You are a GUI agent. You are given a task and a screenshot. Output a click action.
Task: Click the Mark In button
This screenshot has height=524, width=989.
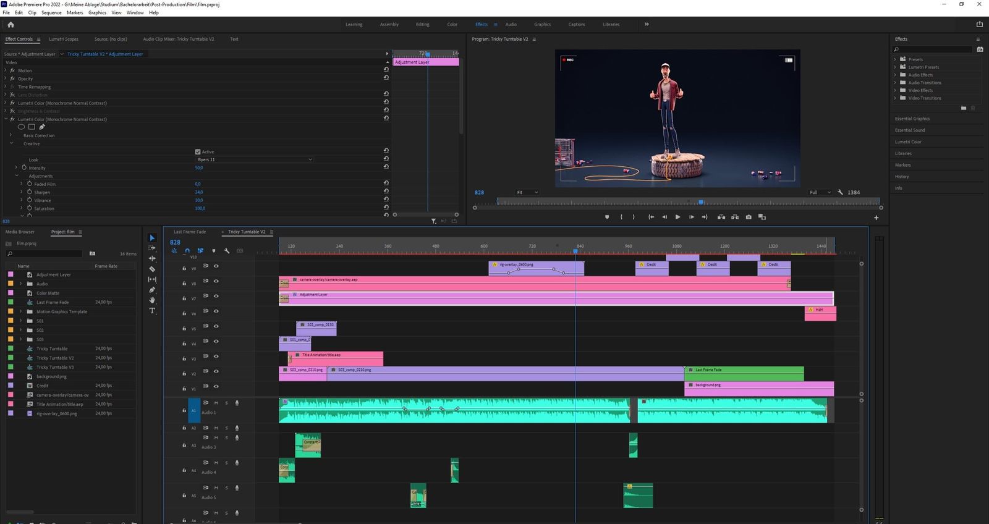(x=621, y=217)
